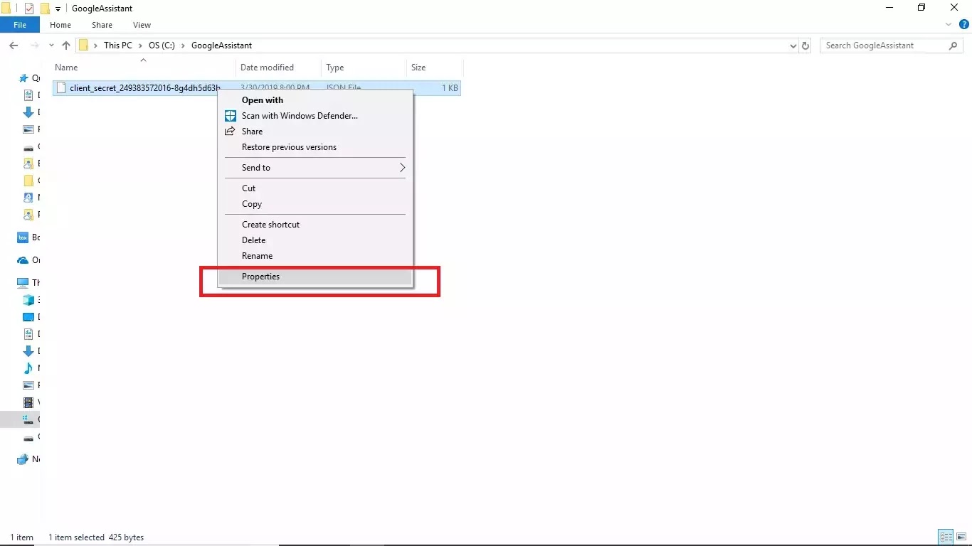Click the Properties quick access toolbar icon
Viewport: 972px width, 546px height.
coord(29,9)
